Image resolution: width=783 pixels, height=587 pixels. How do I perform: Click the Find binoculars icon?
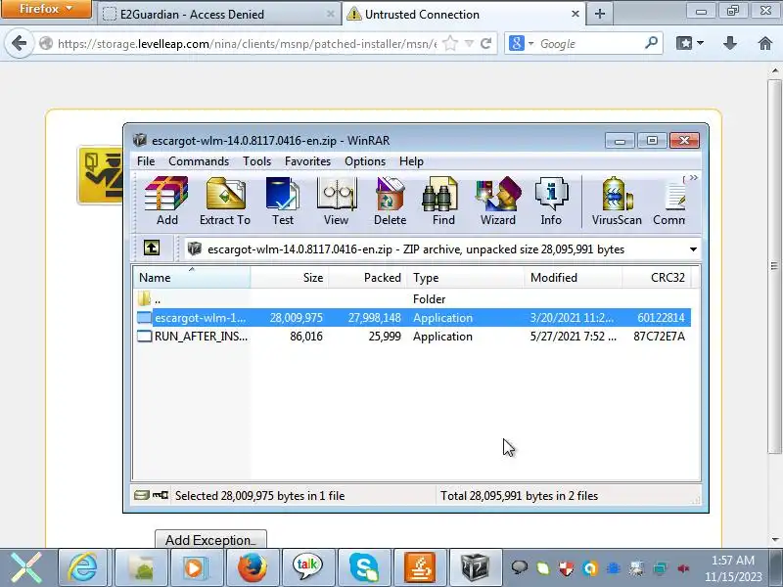coord(443,202)
